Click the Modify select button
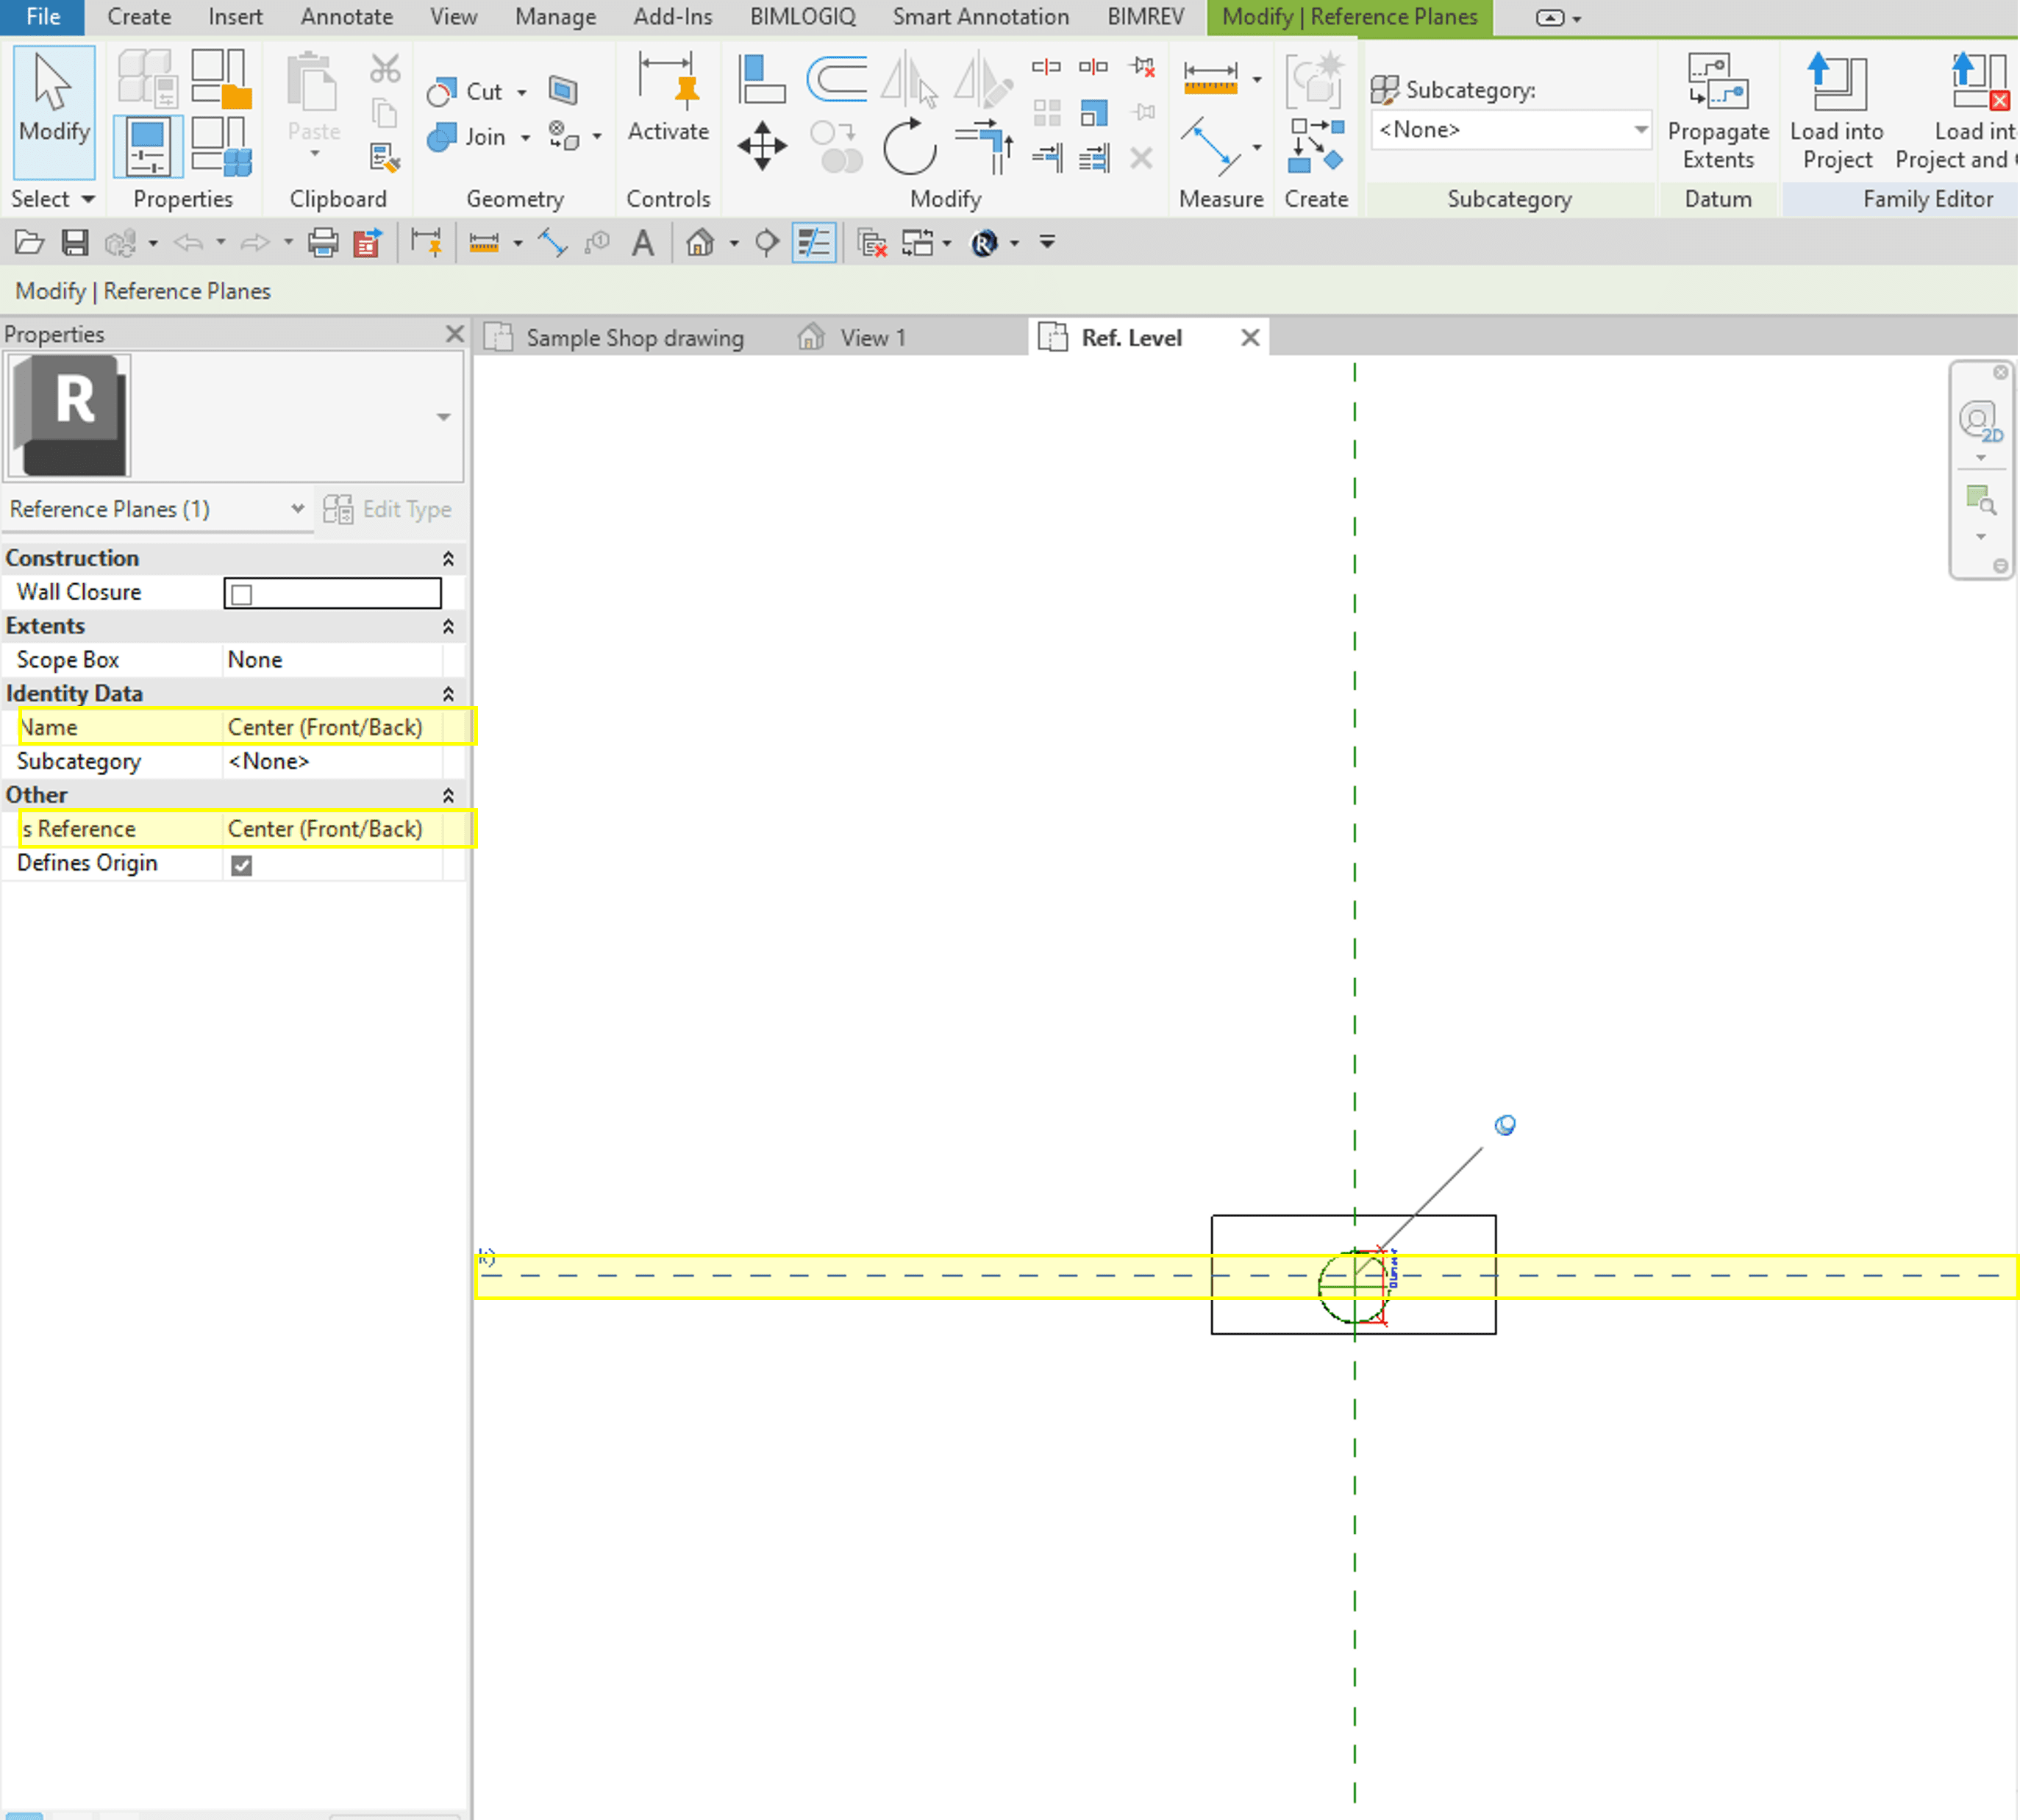 54,110
